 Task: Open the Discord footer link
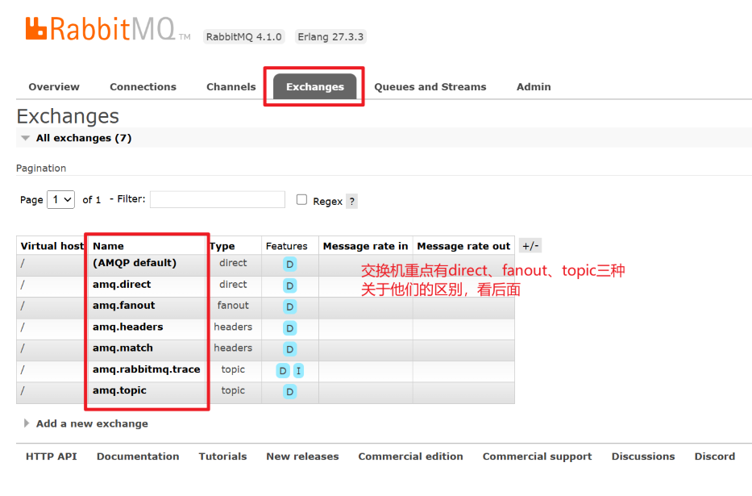pyautogui.click(x=715, y=456)
